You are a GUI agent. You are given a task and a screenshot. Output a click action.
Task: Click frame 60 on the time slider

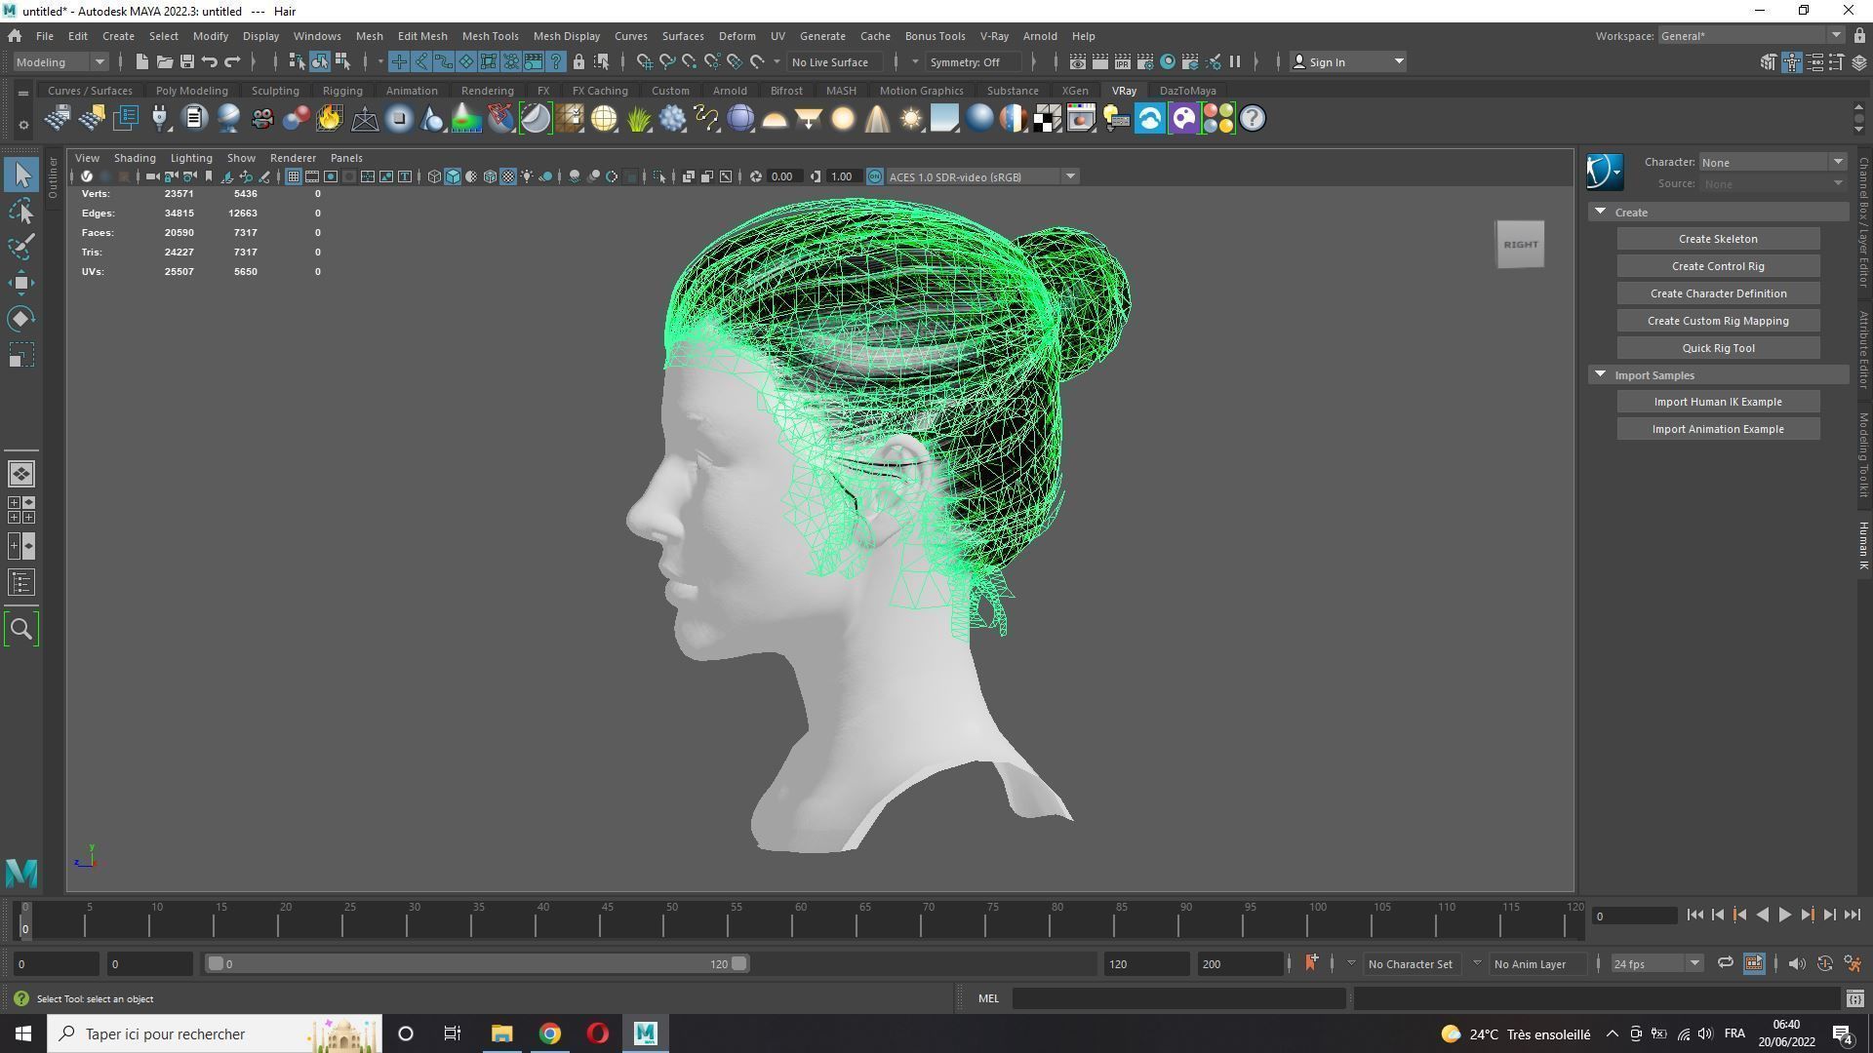pyautogui.click(x=799, y=918)
